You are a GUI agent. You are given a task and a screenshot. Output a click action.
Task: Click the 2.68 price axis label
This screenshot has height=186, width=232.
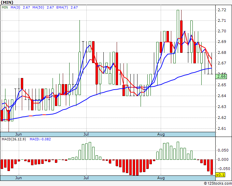(x=222, y=52)
